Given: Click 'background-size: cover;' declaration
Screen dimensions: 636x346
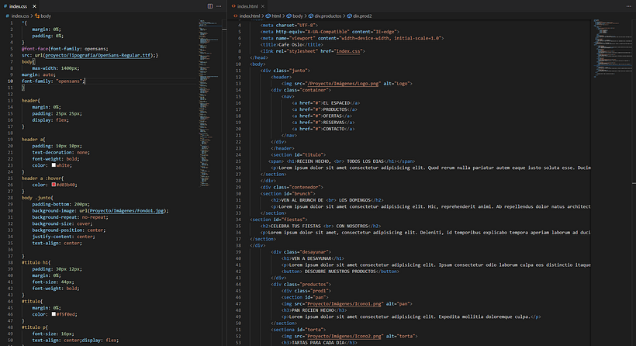Looking at the screenshot, I should [62, 223].
